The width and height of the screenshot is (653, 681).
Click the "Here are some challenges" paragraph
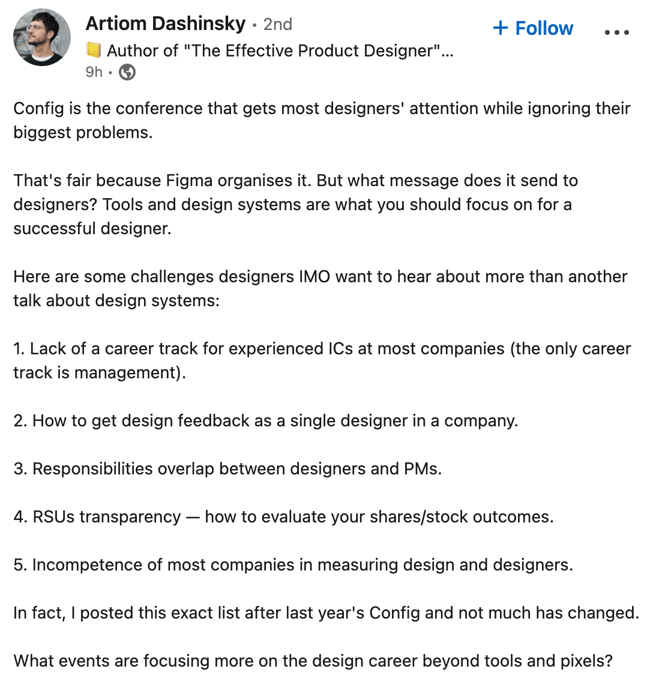click(320, 288)
